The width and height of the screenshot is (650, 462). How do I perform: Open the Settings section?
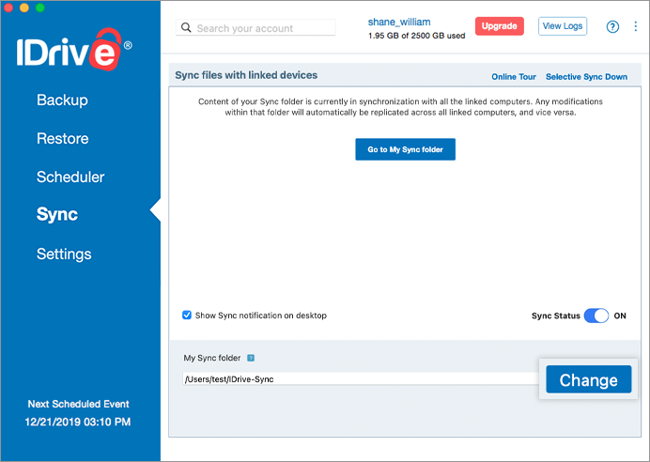[x=64, y=254]
